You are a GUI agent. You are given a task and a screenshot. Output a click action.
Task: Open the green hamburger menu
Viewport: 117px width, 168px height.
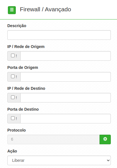pos(12,10)
